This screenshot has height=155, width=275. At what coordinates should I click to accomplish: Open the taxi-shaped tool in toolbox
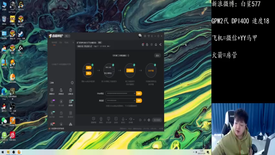pyautogui.click(x=70, y=124)
